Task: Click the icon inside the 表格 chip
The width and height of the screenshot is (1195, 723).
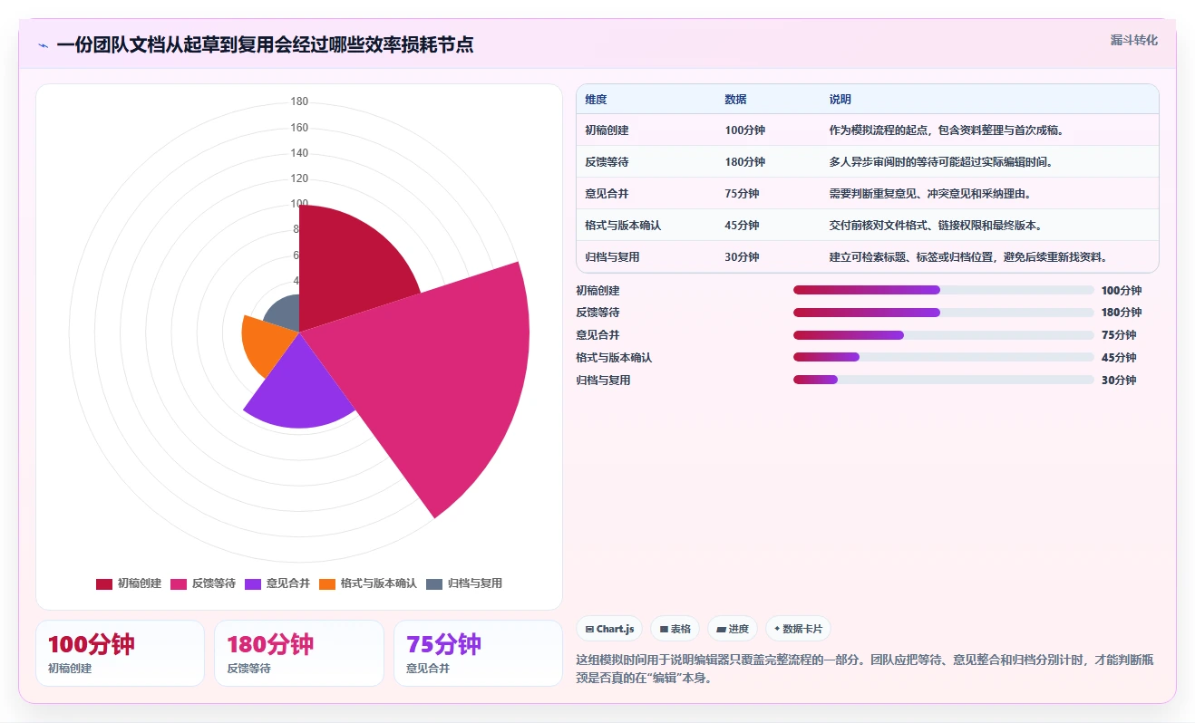Action: [x=664, y=629]
